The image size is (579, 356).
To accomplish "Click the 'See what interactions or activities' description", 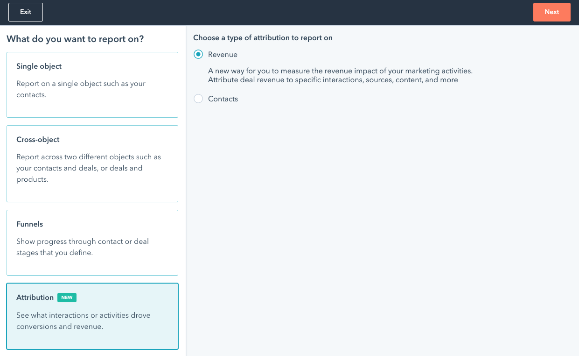I will coord(84,321).
